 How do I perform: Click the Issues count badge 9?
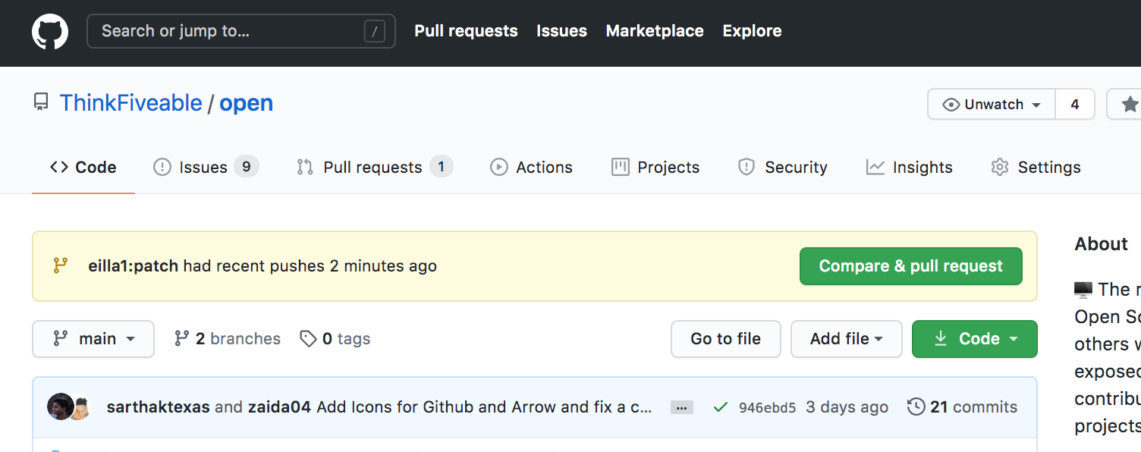[247, 167]
